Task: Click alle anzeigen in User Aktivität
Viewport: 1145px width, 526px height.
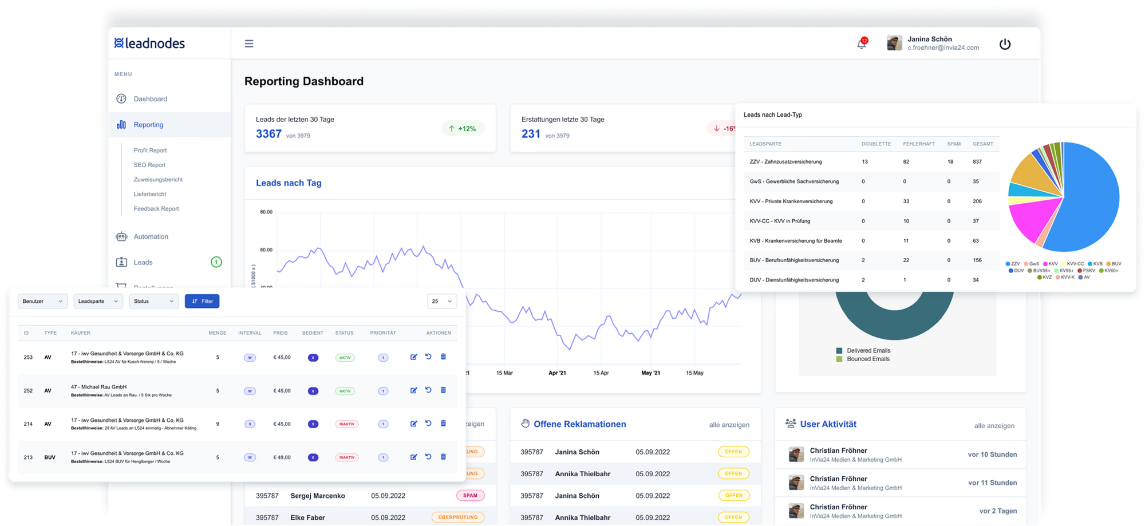Action: click(x=994, y=426)
